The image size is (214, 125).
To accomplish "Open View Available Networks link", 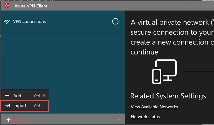I will (x=154, y=107).
